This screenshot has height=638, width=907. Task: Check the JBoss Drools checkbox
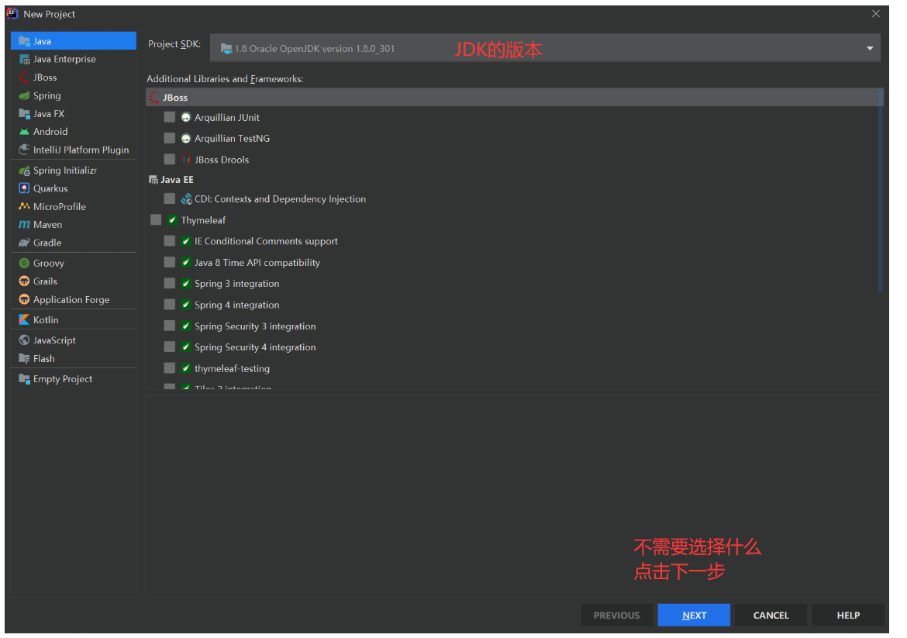click(170, 160)
